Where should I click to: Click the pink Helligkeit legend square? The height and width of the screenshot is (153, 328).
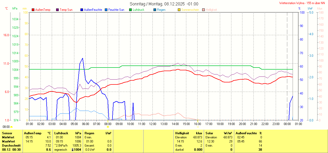coord(203,10)
